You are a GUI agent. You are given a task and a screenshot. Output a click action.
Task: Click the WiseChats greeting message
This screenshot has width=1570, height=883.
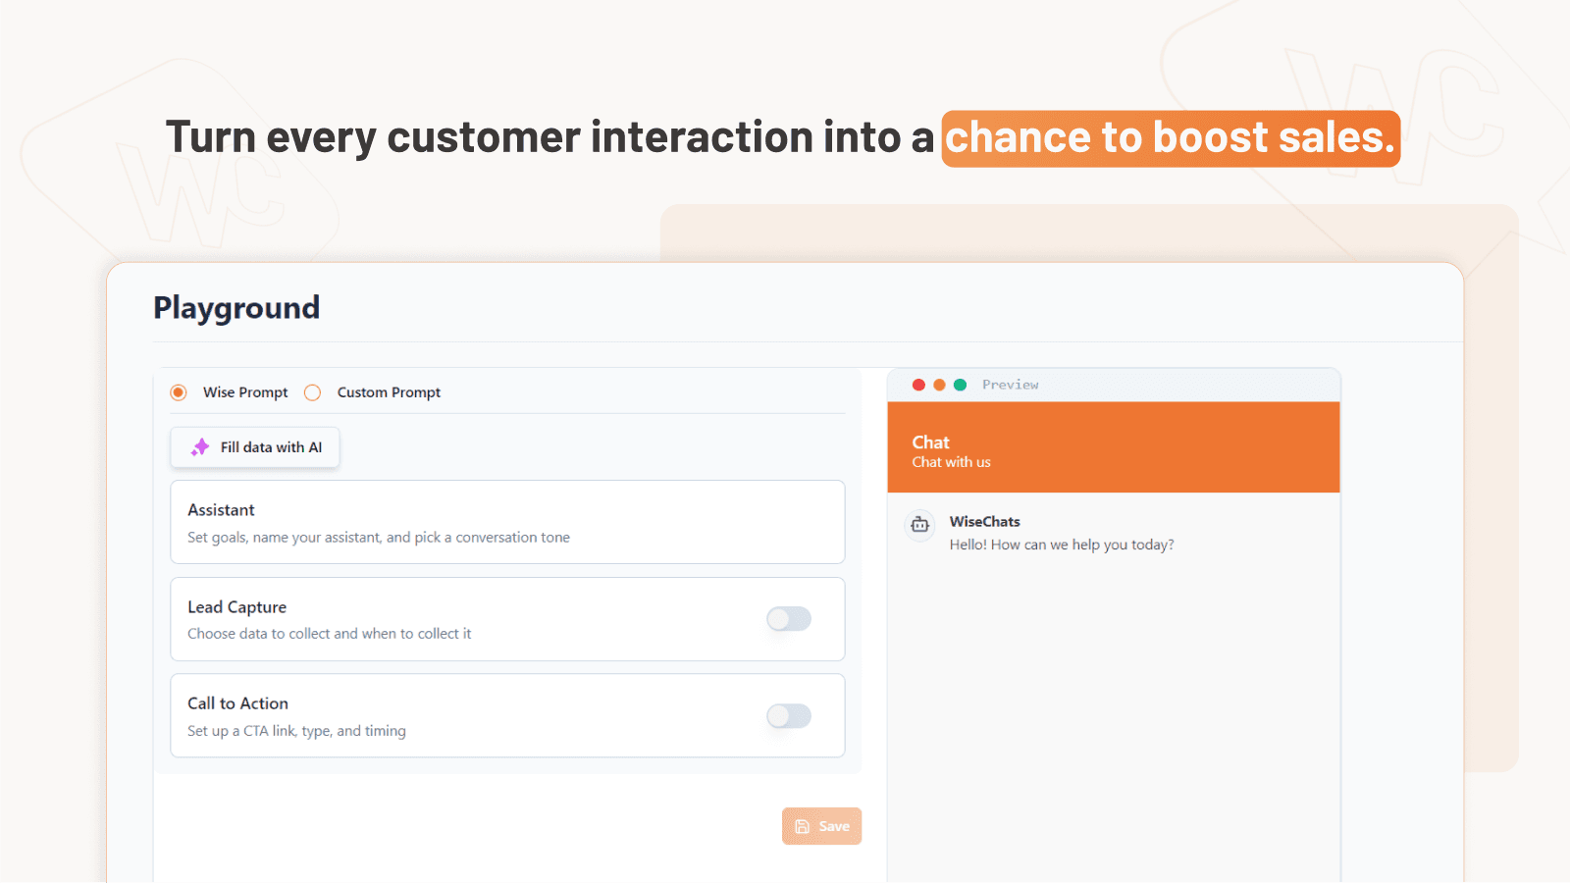pos(1060,545)
